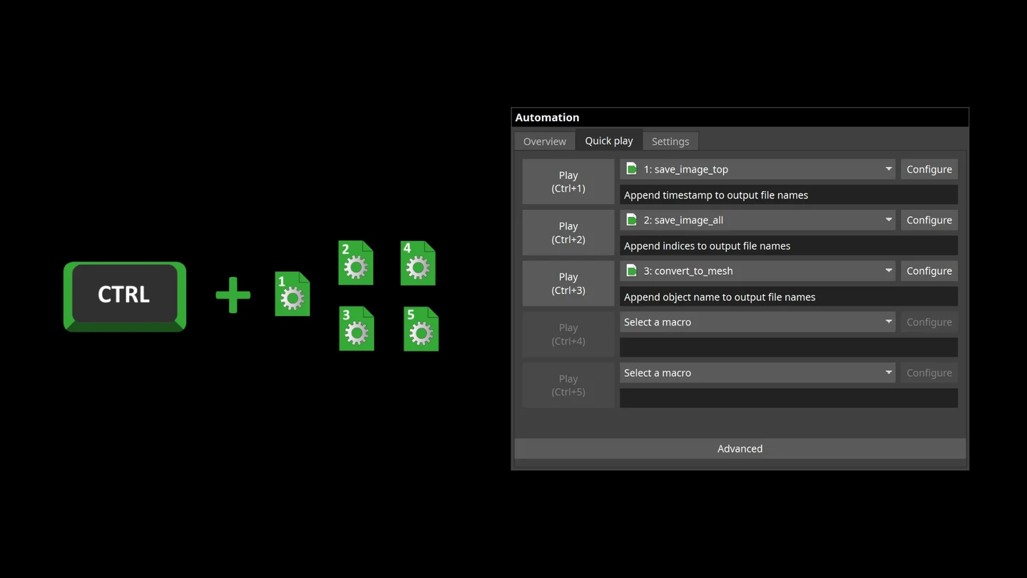Click 'Append indices to output file names' field
1027x578 pixels.
789,245
